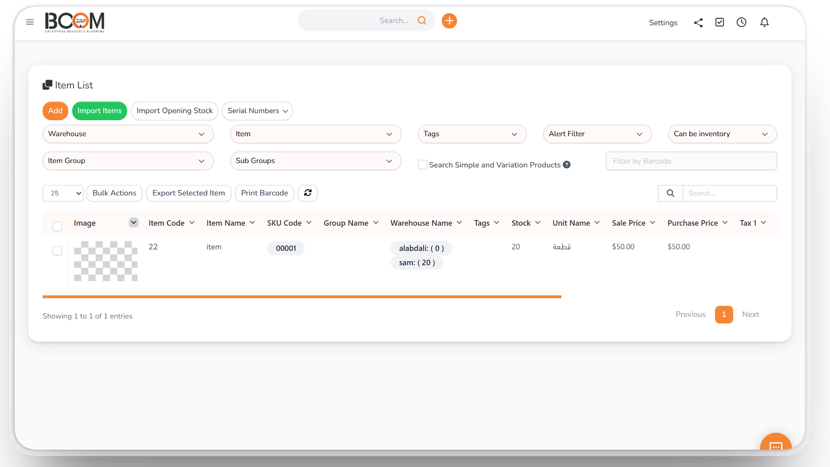Sort by Tags column header
Viewport: 830px width, 467px height.
point(486,223)
